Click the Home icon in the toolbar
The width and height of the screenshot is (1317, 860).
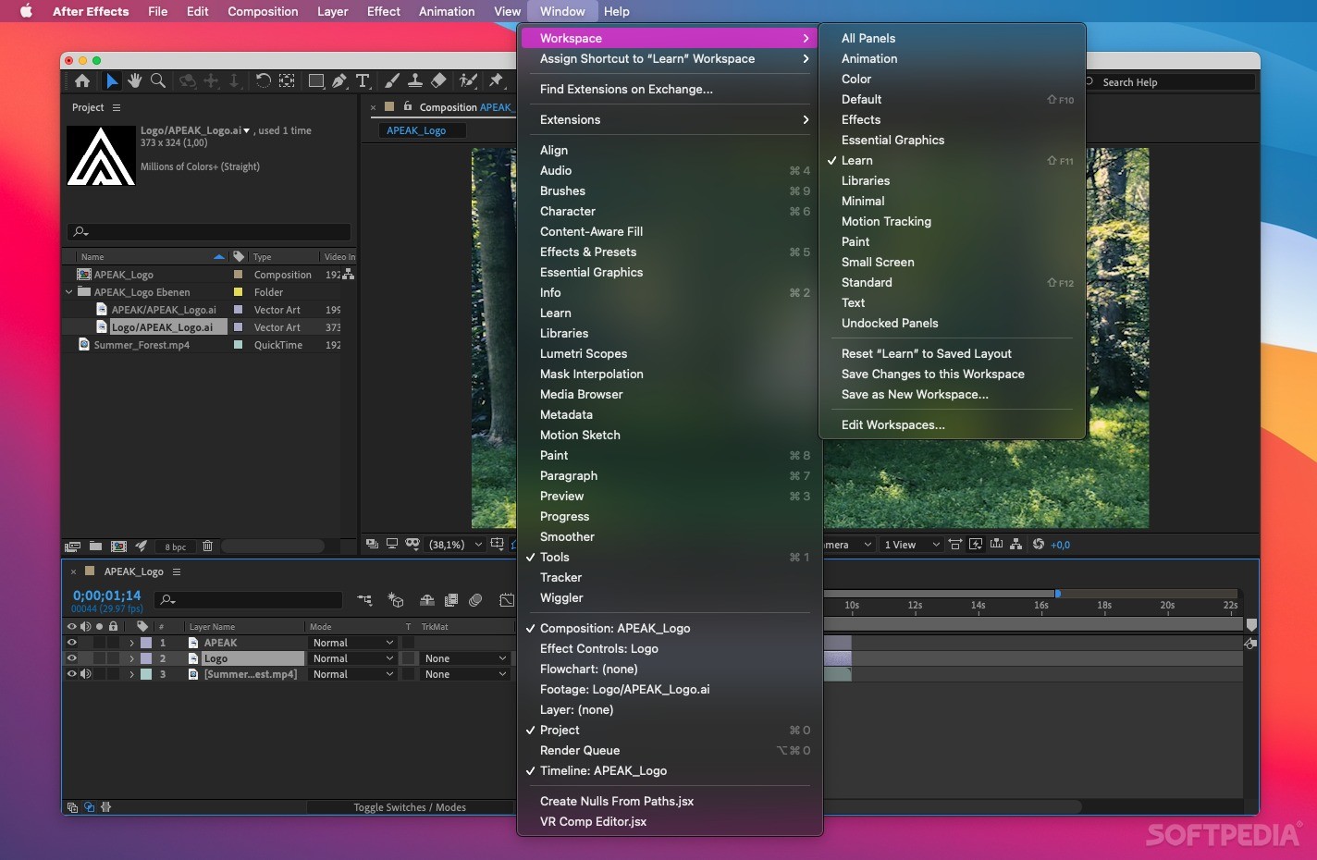point(82,81)
